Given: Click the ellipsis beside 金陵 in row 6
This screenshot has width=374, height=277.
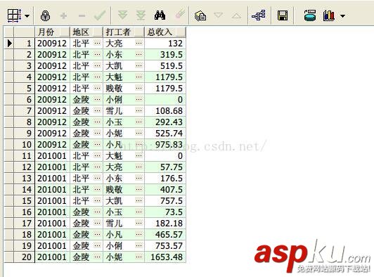Looking at the screenshot, I should click(x=97, y=99).
